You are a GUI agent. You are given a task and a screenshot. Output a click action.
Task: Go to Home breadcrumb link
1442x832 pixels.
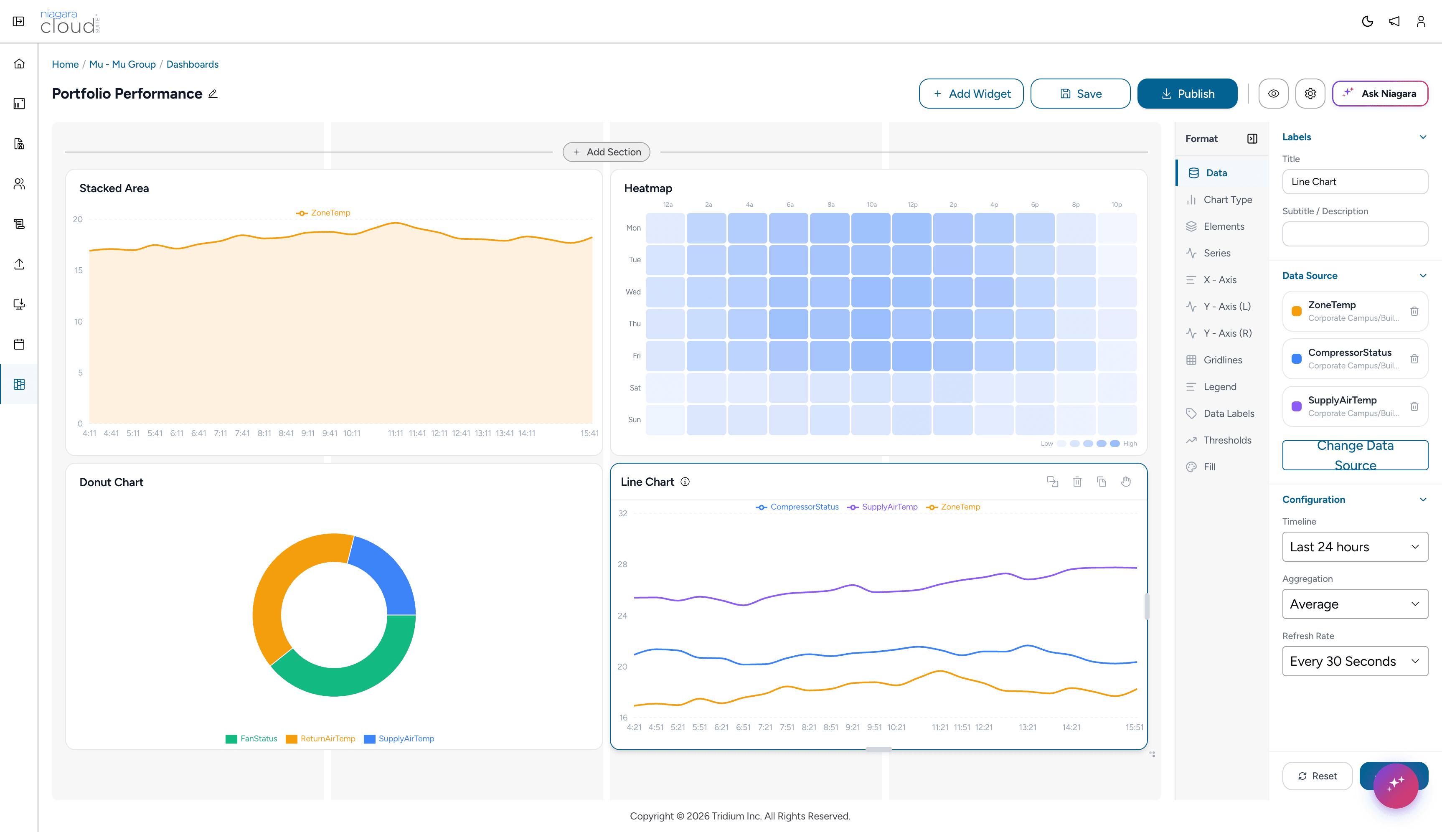coord(65,65)
